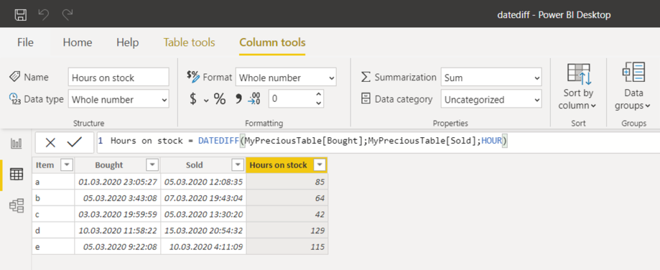
Task: Switch to Report view
Action: pos(16,144)
